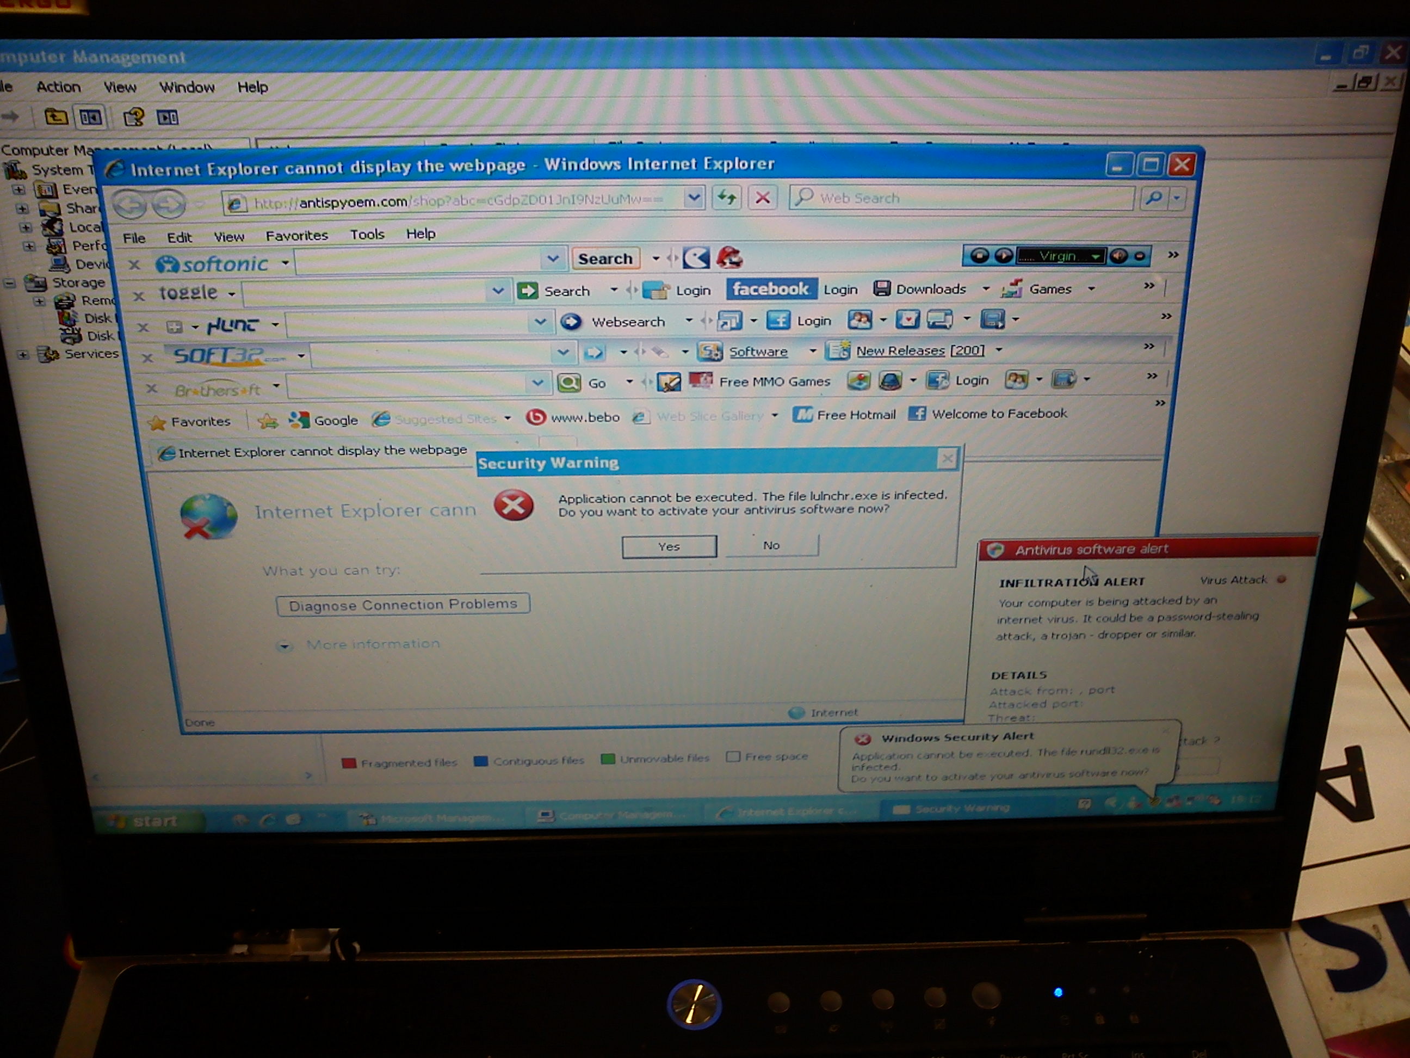Click the Go search icon on Brothersoft toolbar
The height and width of the screenshot is (1058, 1410).
click(568, 383)
